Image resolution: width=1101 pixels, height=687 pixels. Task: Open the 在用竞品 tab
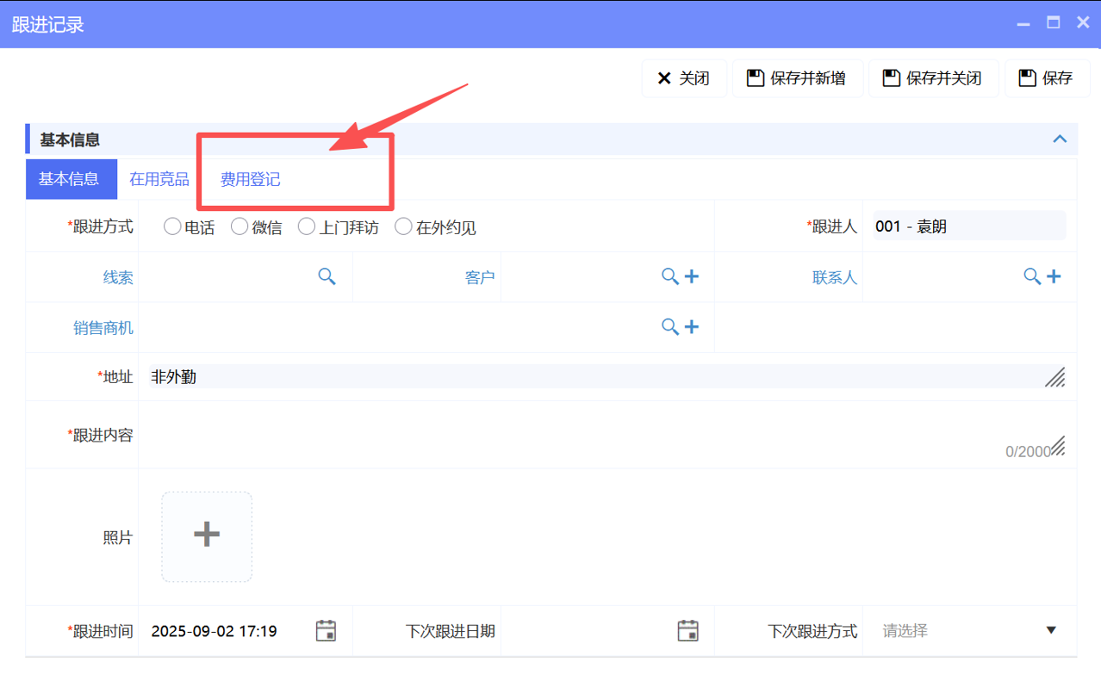[159, 178]
